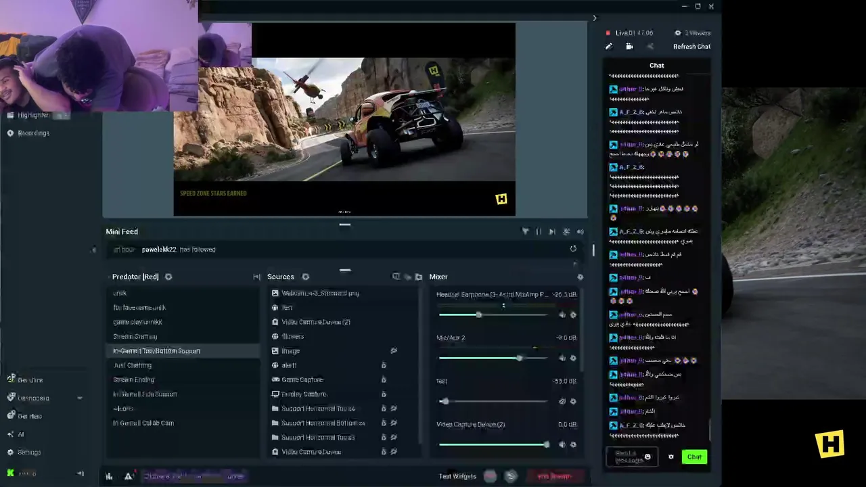Open the Sources settings gear
Image resolution: width=866 pixels, height=487 pixels.
pyautogui.click(x=305, y=277)
